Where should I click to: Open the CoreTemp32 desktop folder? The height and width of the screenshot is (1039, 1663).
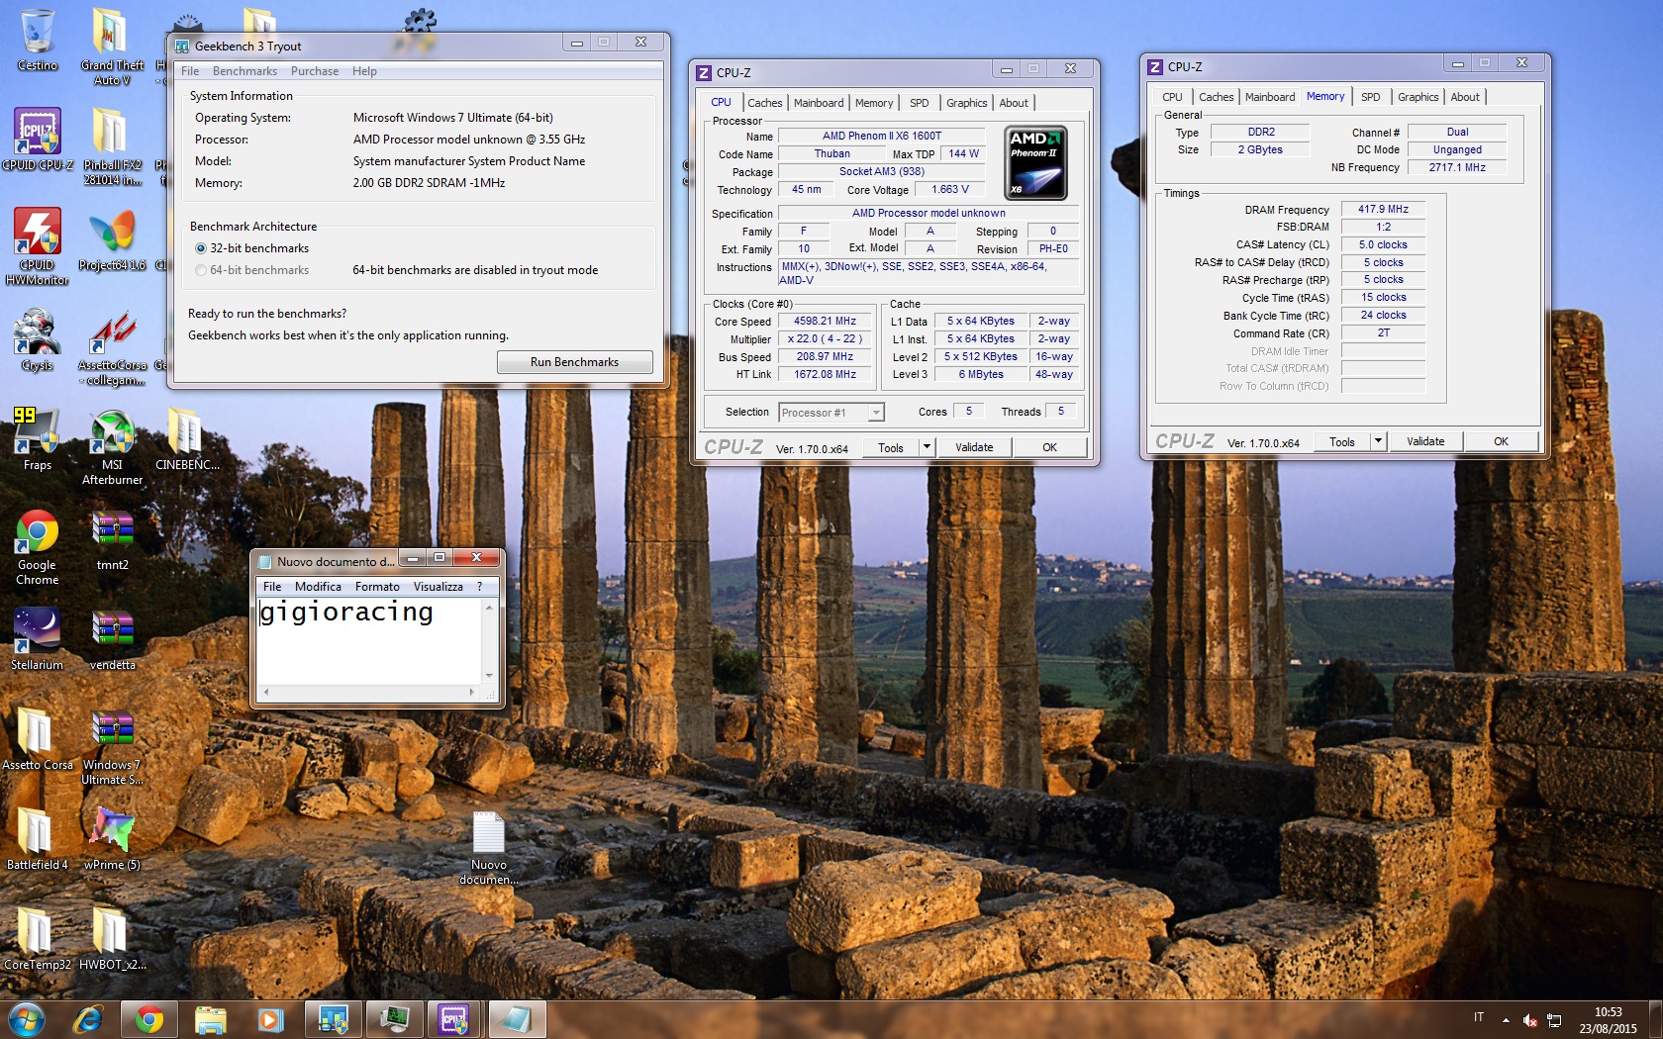38,939
